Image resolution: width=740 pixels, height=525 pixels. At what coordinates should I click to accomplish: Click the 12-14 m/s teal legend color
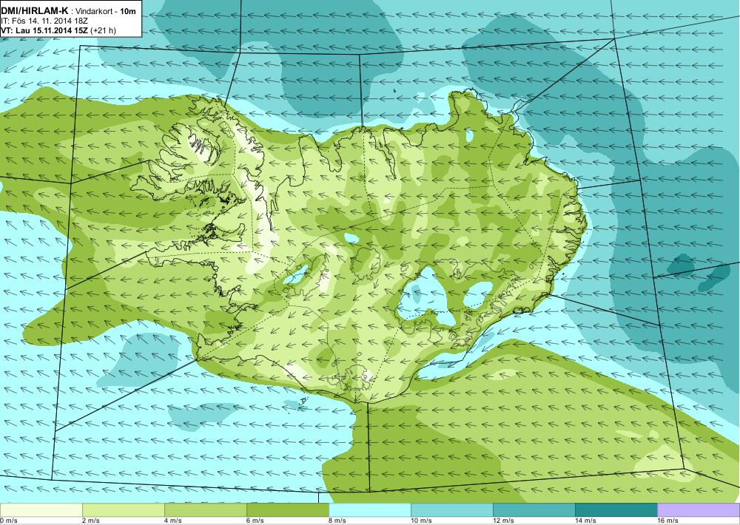click(534, 509)
